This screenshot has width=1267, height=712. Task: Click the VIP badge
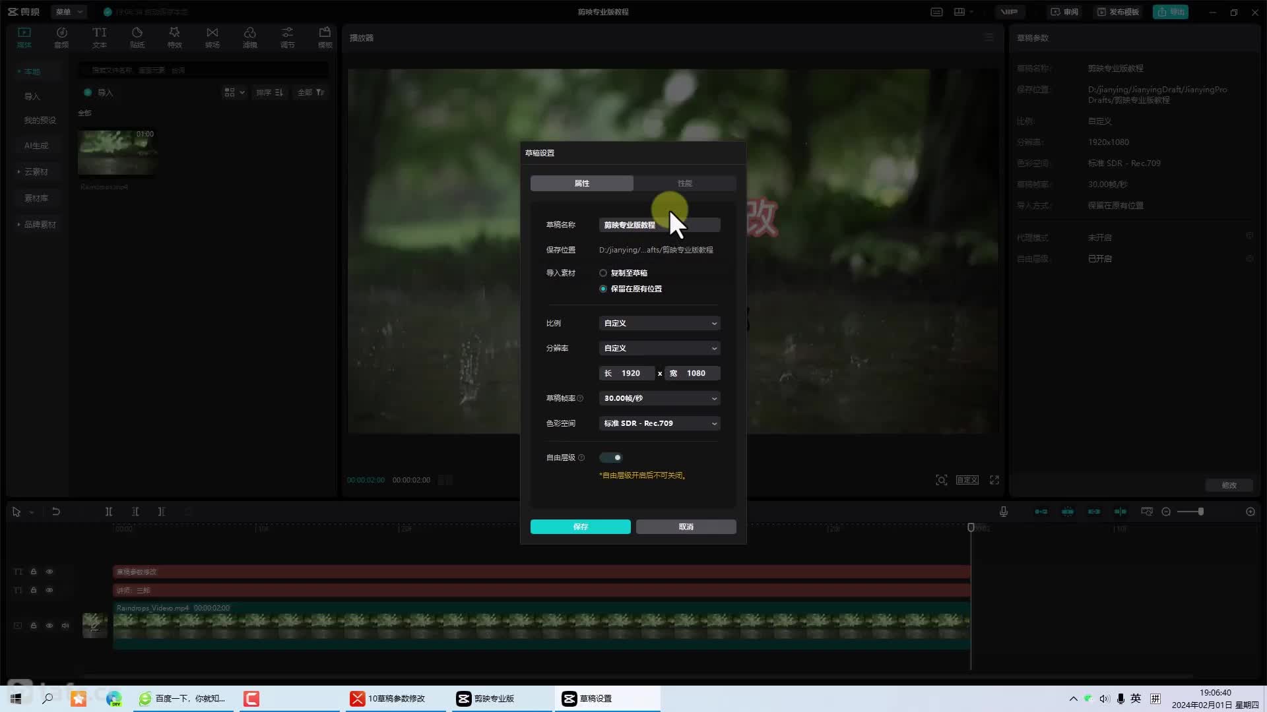tap(1009, 12)
